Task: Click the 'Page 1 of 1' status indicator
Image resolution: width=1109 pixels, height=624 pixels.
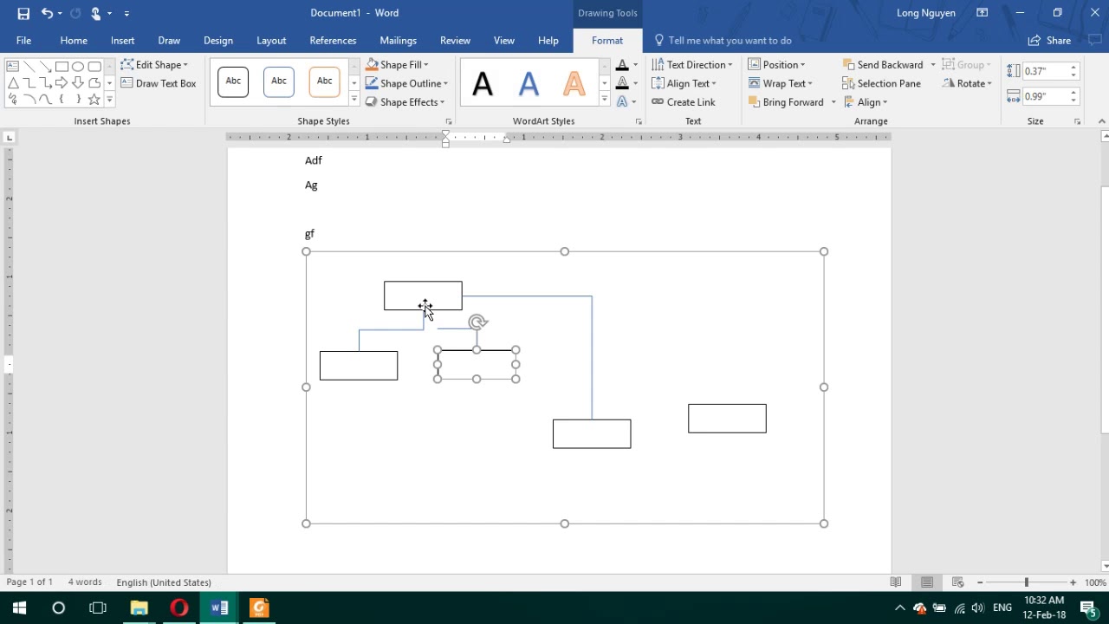Action: point(29,582)
